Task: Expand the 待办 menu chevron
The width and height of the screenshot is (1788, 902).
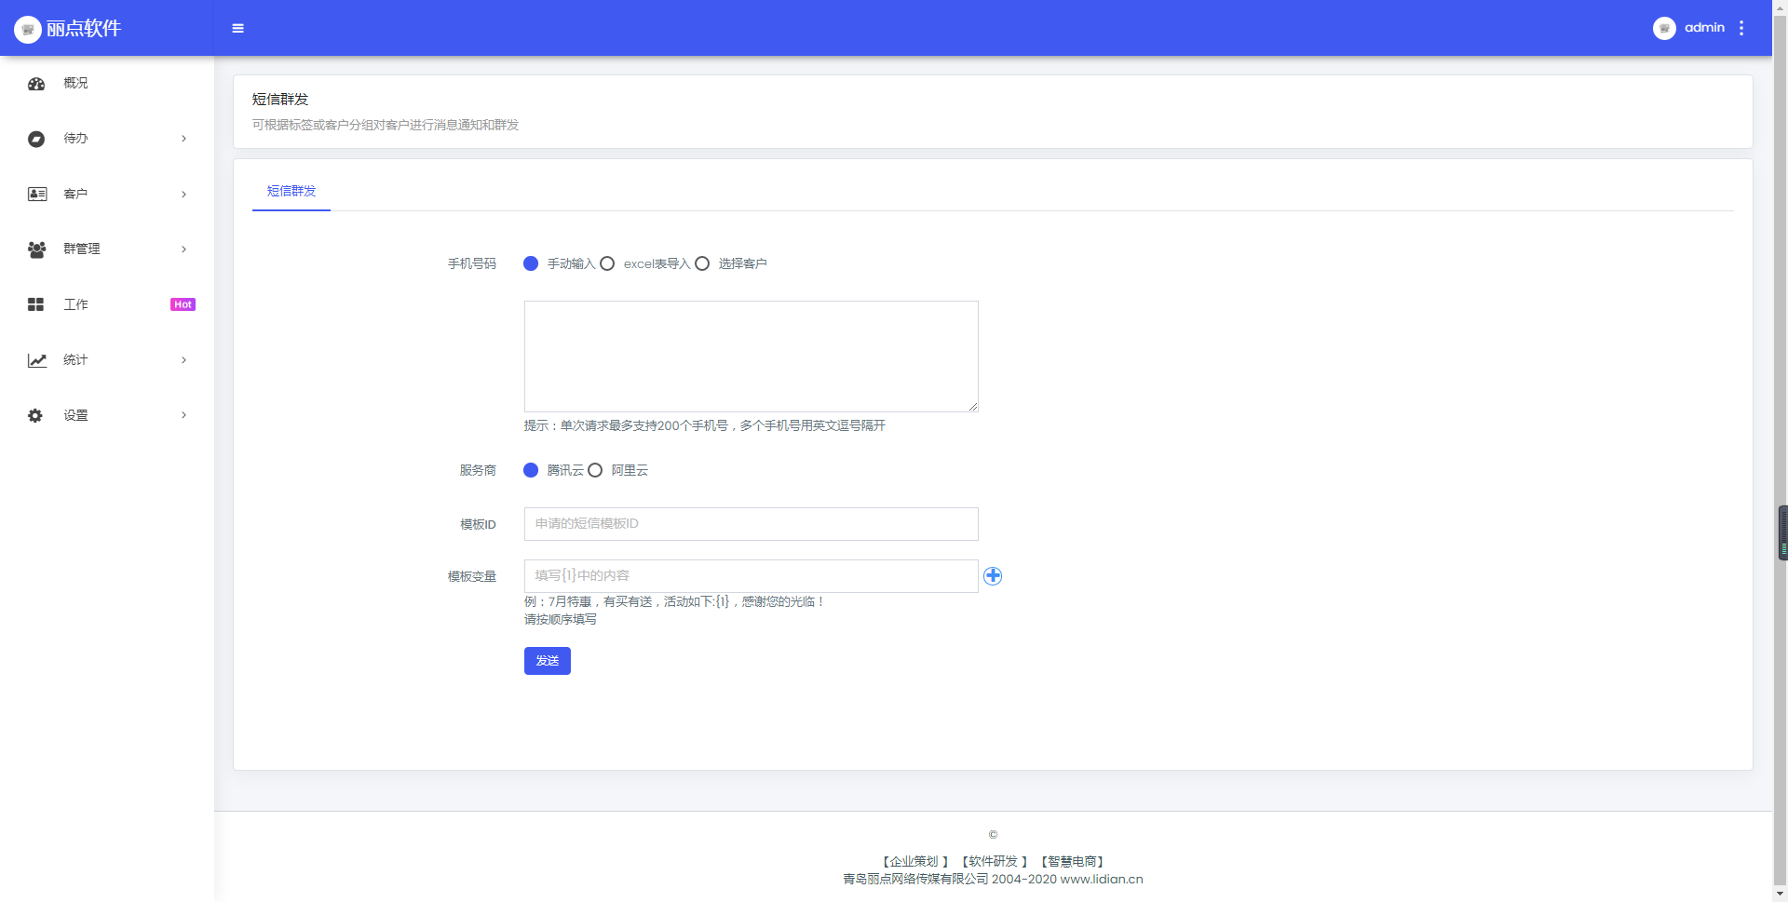Action: point(183,139)
